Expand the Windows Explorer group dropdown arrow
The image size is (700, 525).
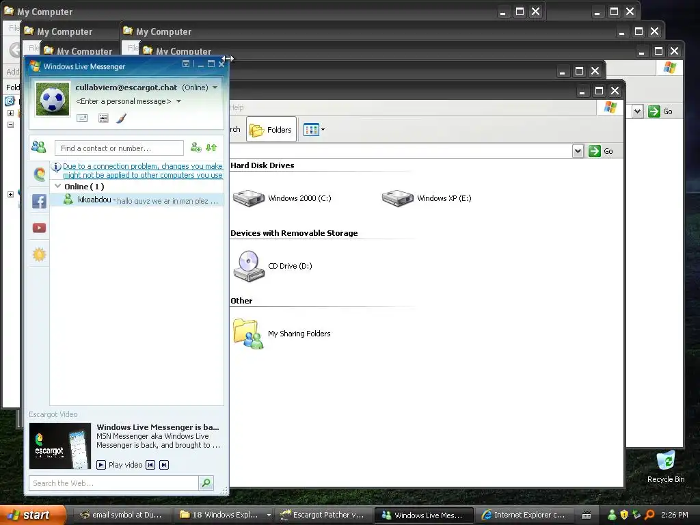269,515
